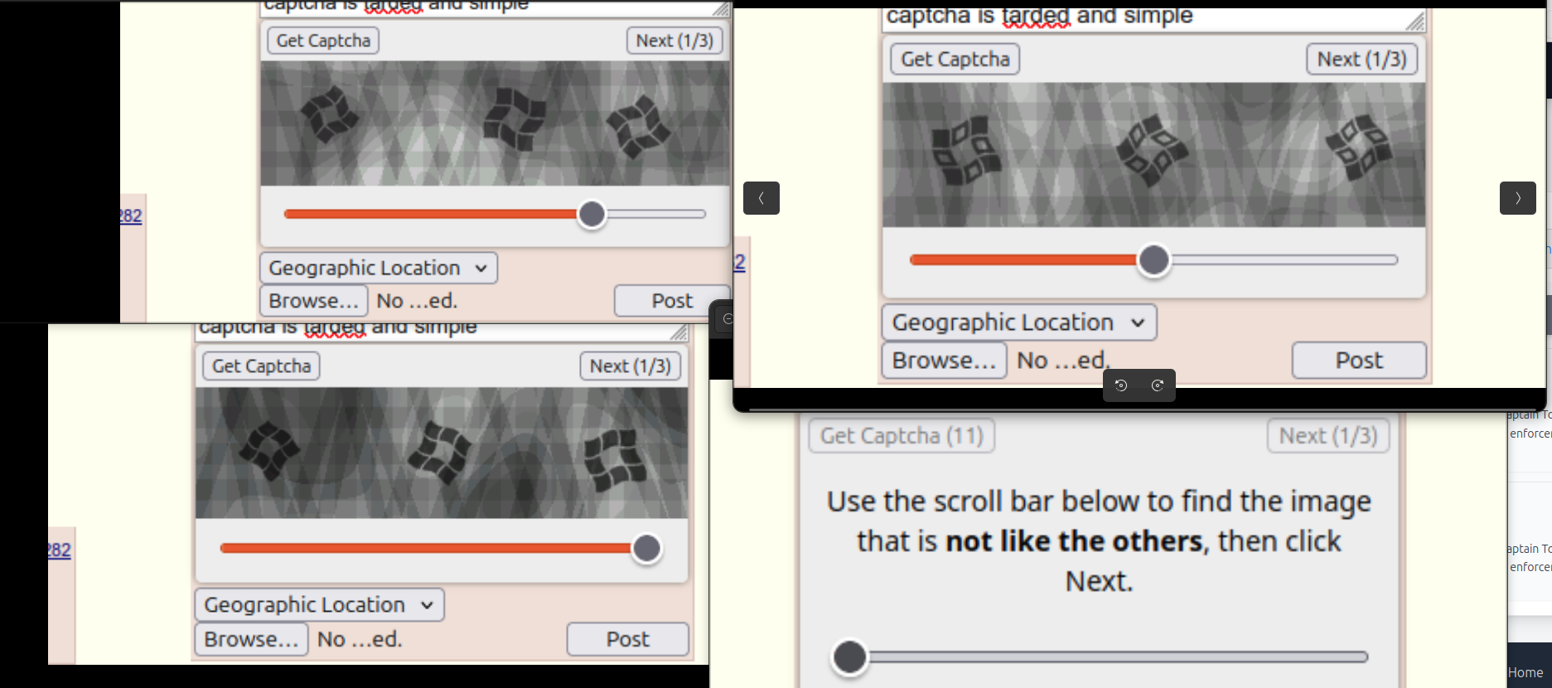The width and height of the screenshot is (1552, 688).
Task: Click the Get Captcha (11) button
Action: pos(902,436)
